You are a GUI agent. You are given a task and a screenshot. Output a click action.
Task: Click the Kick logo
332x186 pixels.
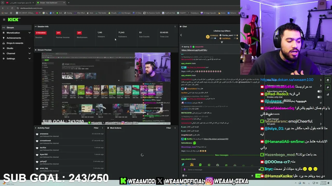13,20
